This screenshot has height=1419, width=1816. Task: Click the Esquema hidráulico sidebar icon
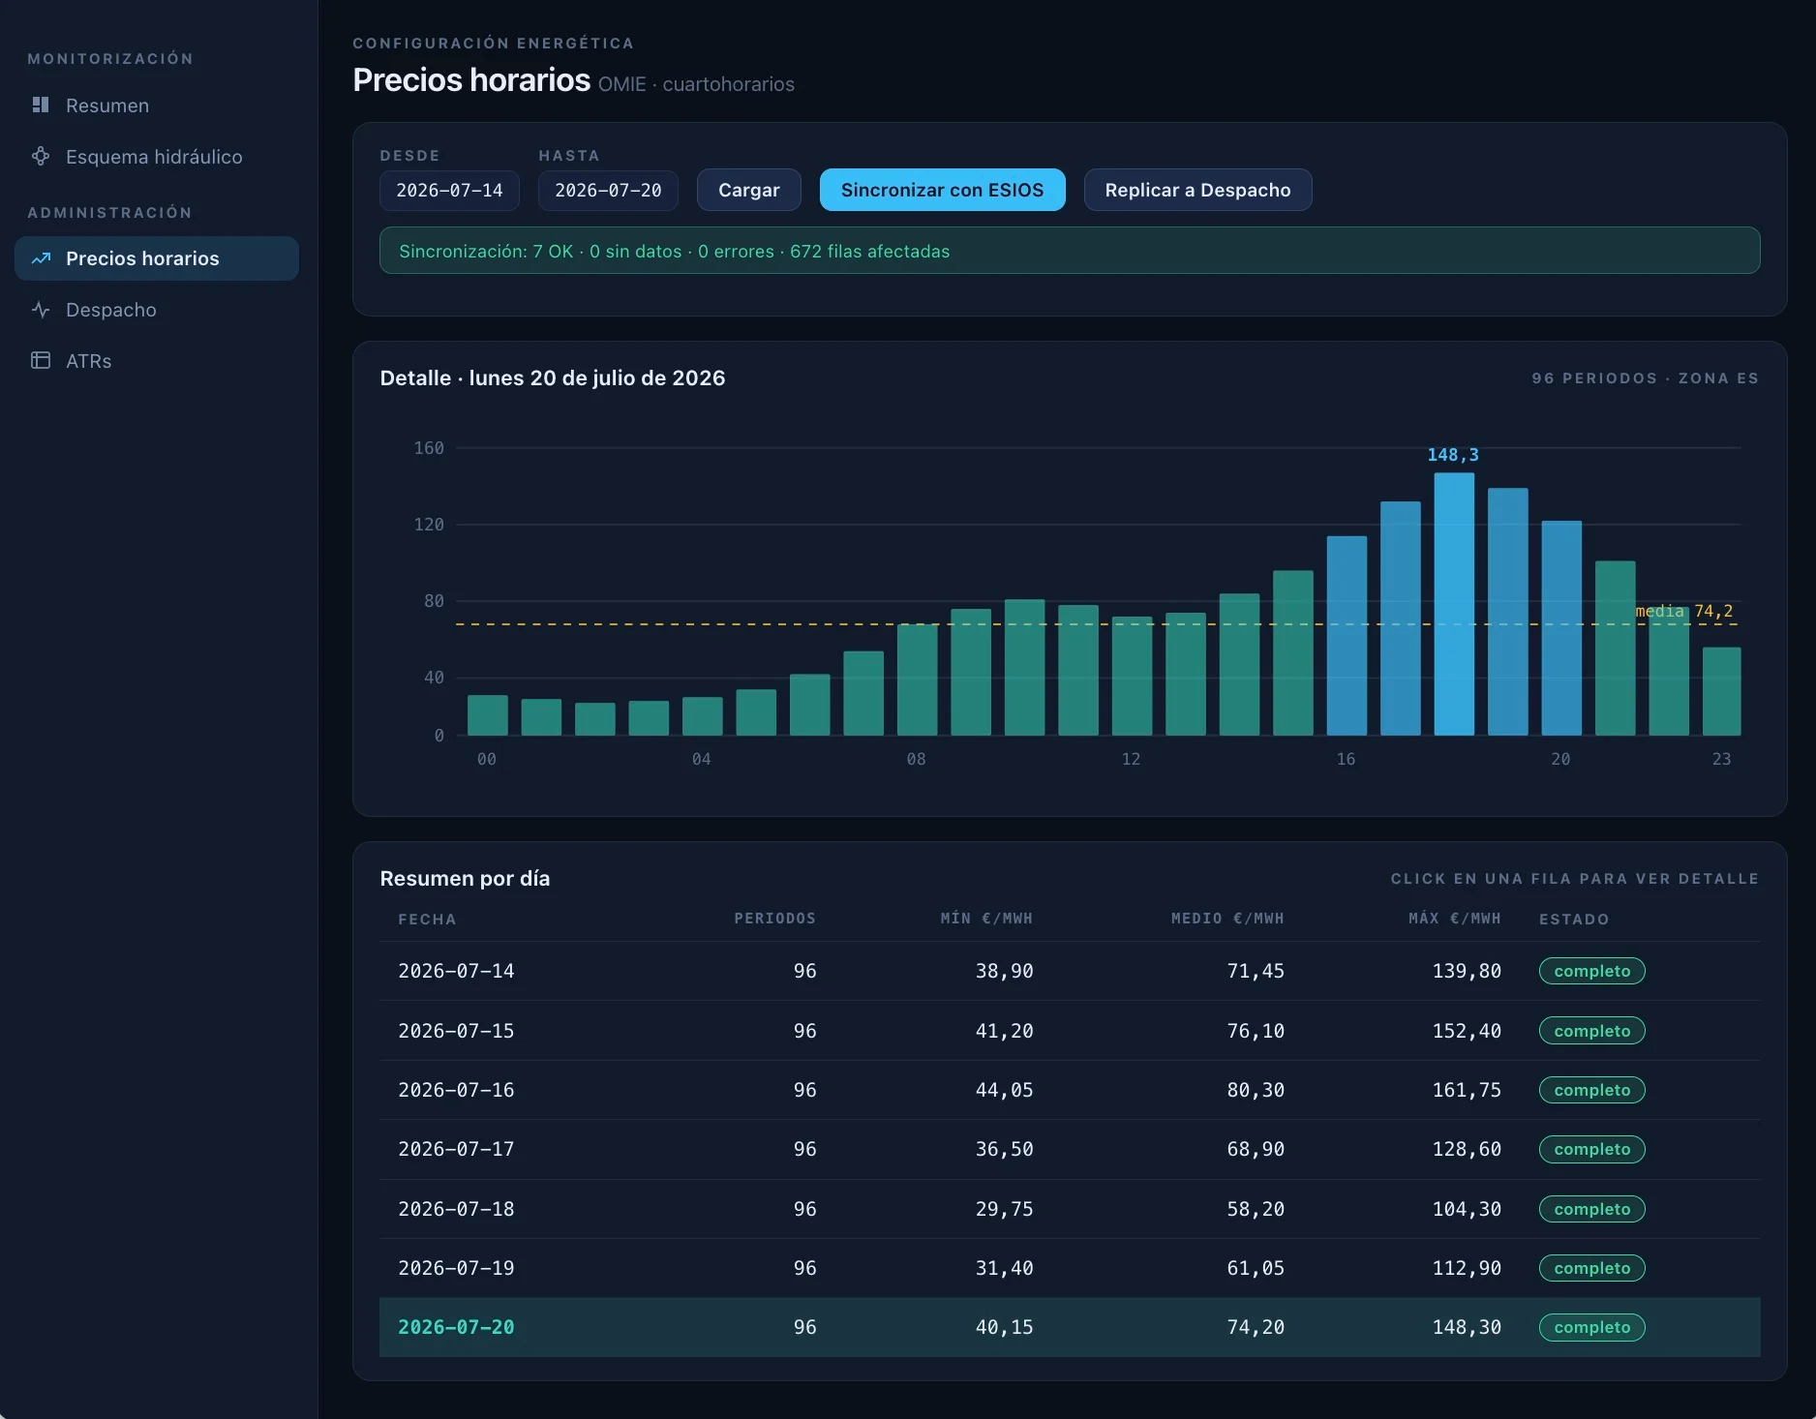[x=41, y=156]
